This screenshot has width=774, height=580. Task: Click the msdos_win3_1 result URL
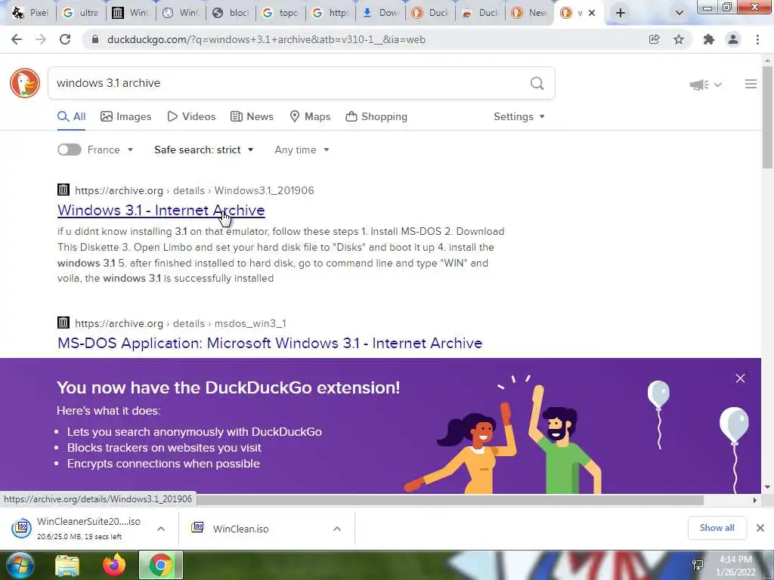[x=180, y=323]
